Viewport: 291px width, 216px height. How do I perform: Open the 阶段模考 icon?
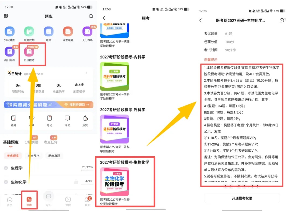(29, 52)
